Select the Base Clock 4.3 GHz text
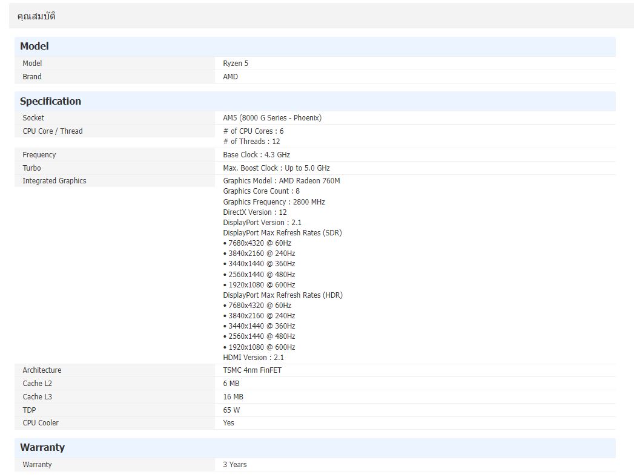This screenshot has height=475, width=634. coord(256,155)
